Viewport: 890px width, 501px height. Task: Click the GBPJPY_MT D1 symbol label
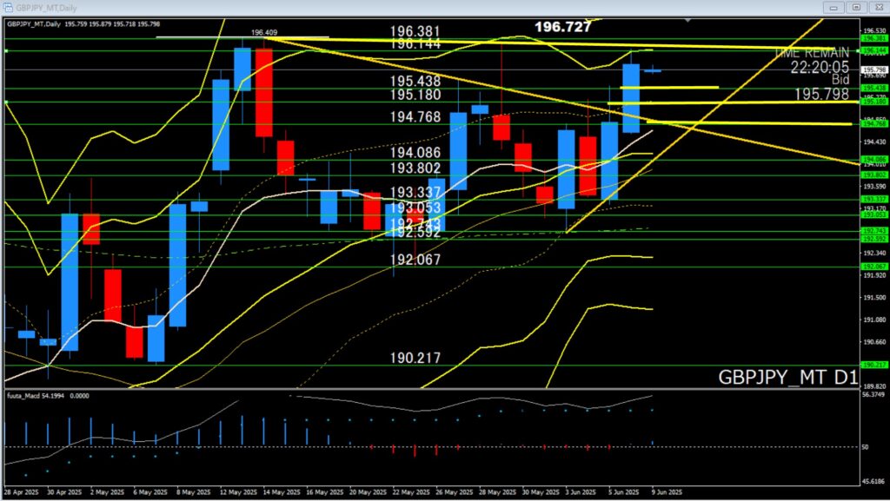click(788, 378)
